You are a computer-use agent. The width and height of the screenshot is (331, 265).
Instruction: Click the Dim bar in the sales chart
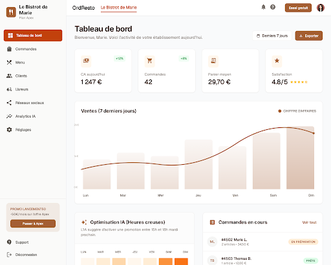tap(300, 158)
